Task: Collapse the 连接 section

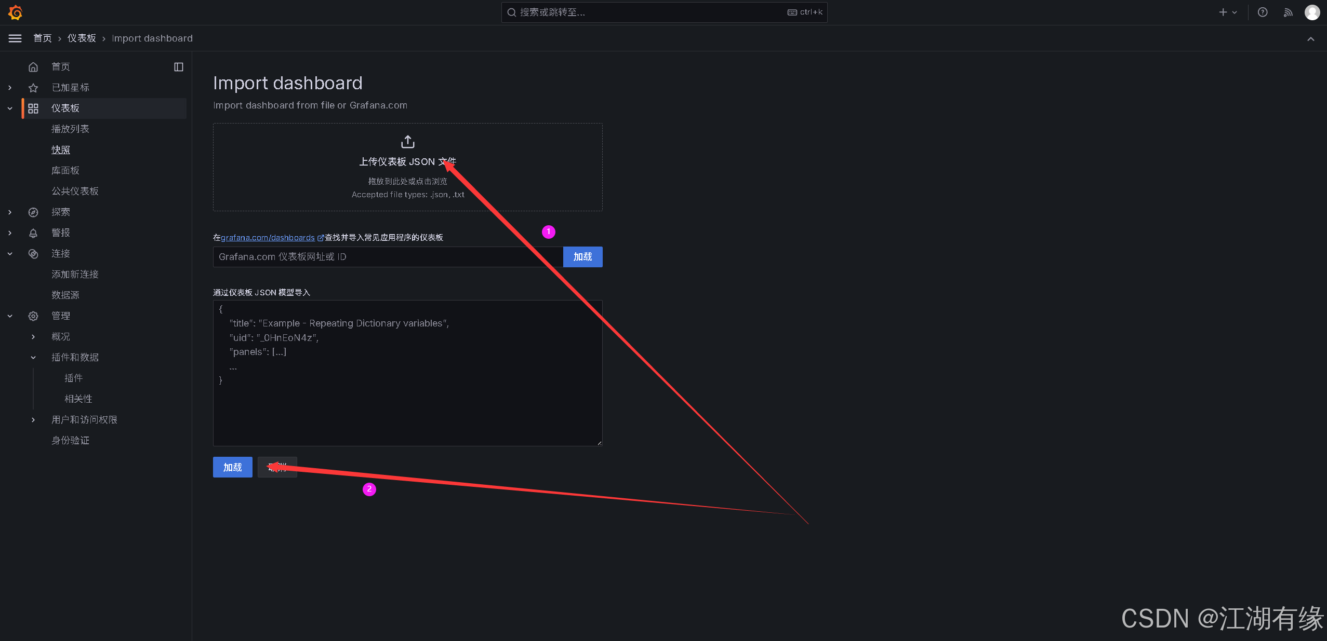Action: (x=10, y=254)
